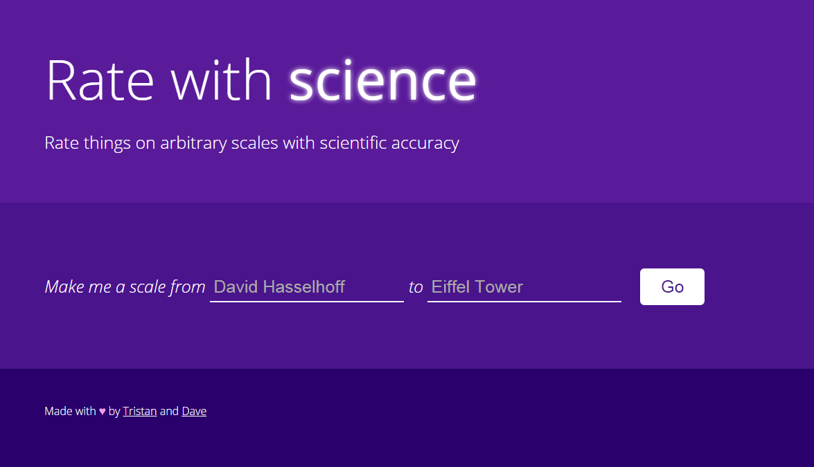Open Tristan's link in the footer
This screenshot has width=814, height=467.
click(x=140, y=411)
